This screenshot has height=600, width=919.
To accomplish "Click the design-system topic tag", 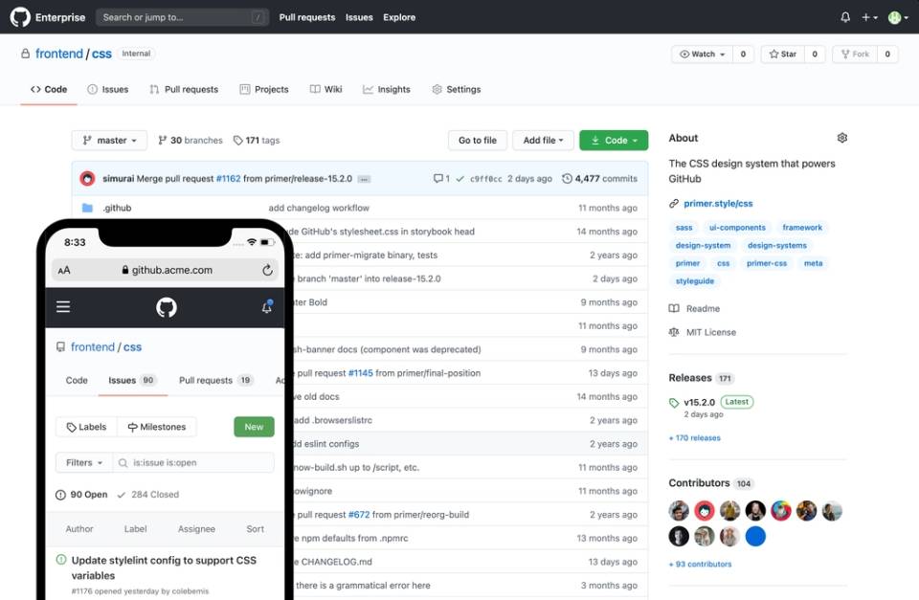I will 703,246.
